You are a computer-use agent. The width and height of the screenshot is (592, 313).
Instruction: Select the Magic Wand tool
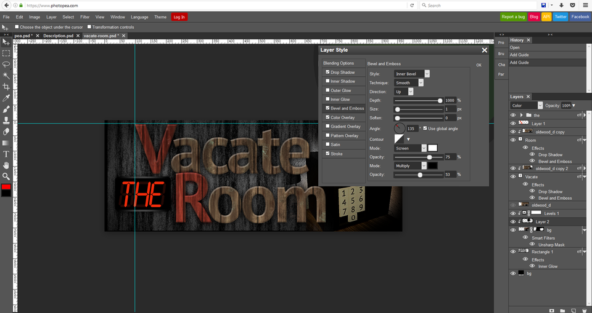(x=6, y=76)
